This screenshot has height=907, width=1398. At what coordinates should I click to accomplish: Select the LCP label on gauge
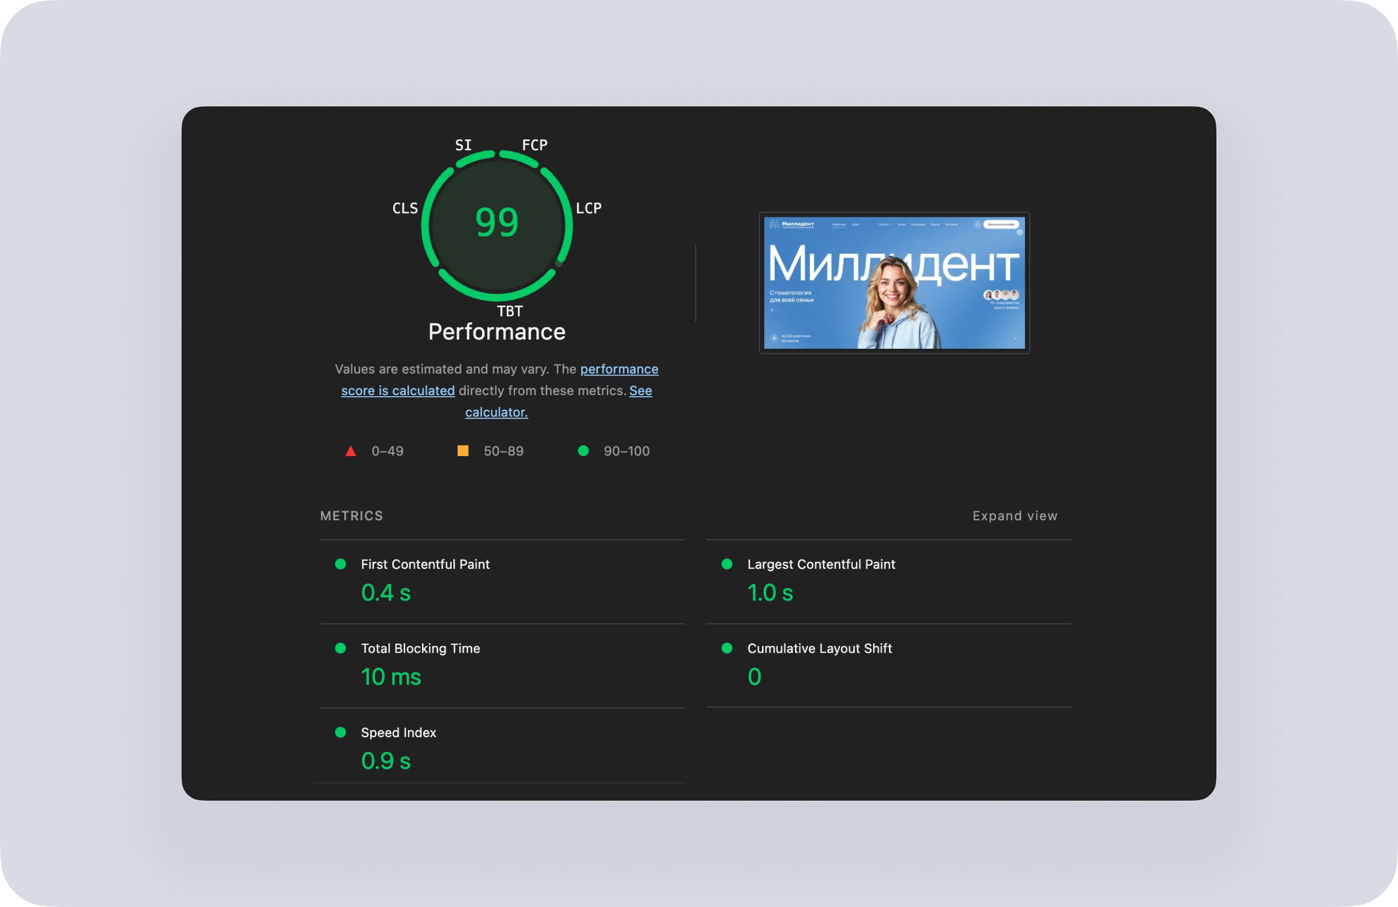point(588,209)
